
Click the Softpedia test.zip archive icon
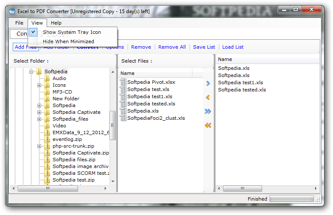47,180
